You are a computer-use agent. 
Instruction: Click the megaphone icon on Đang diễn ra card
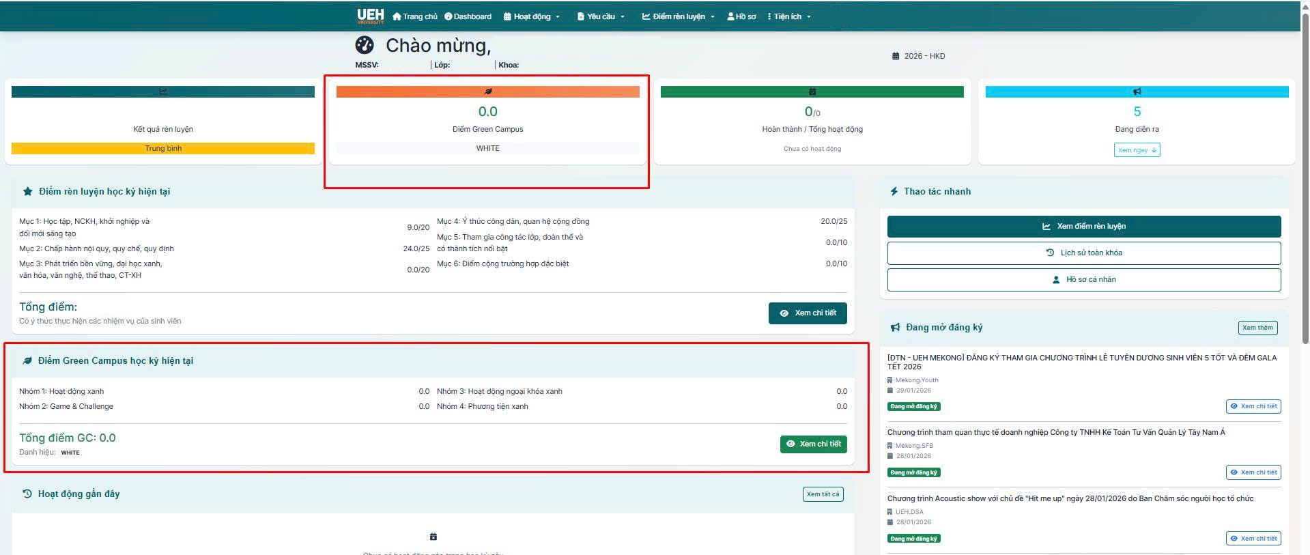(x=1137, y=91)
